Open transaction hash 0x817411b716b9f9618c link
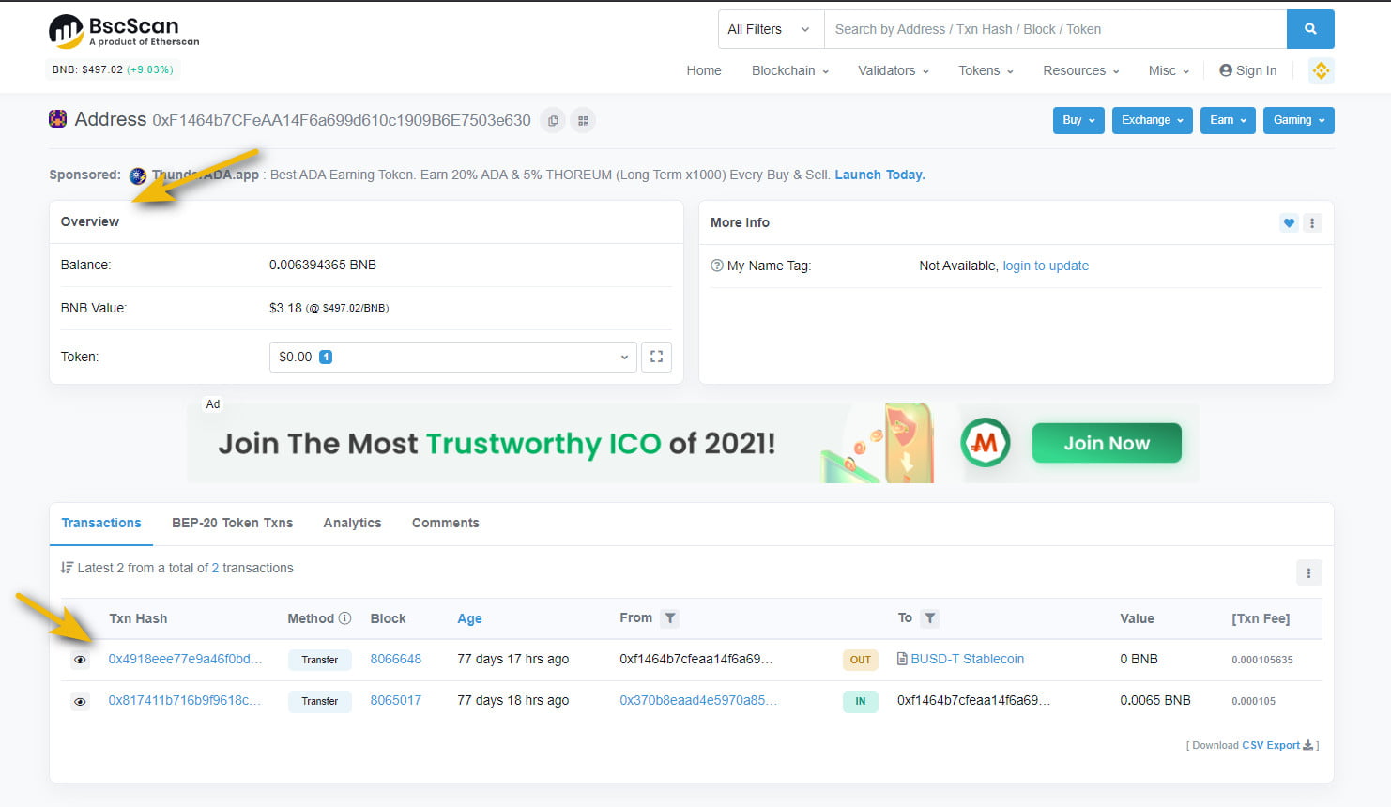1391x807 pixels. point(185,700)
